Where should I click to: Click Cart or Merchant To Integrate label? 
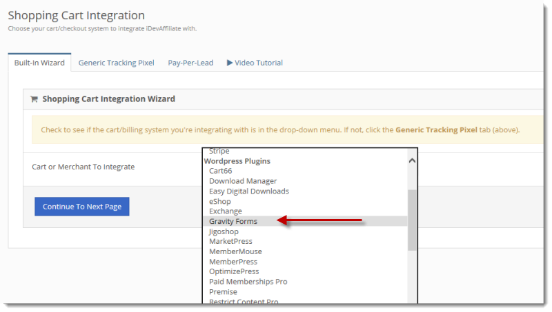pos(83,167)
